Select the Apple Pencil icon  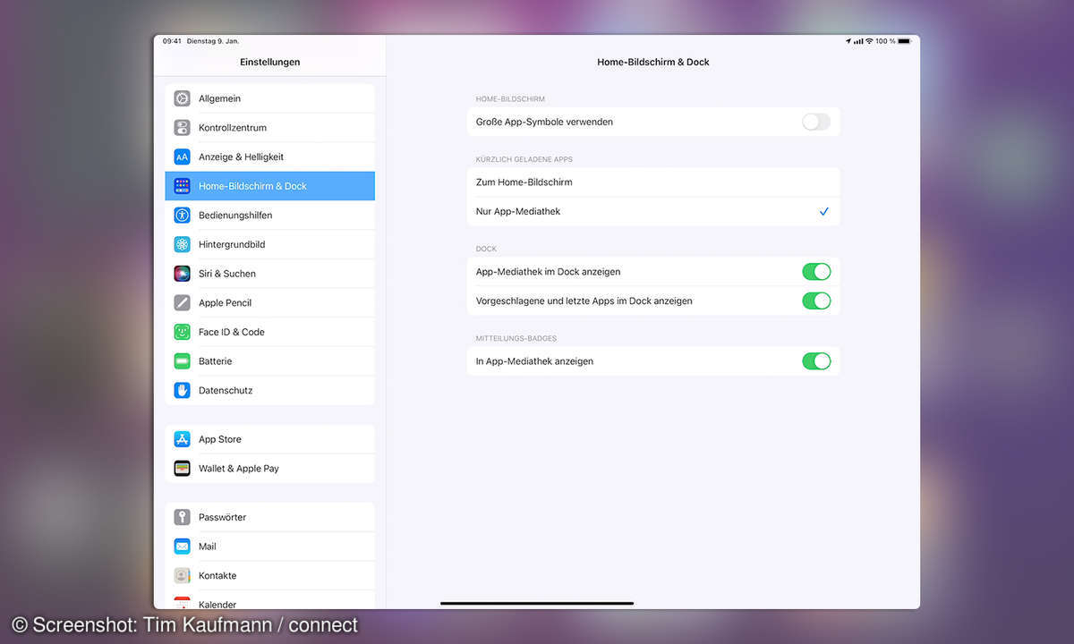[182, 303]
